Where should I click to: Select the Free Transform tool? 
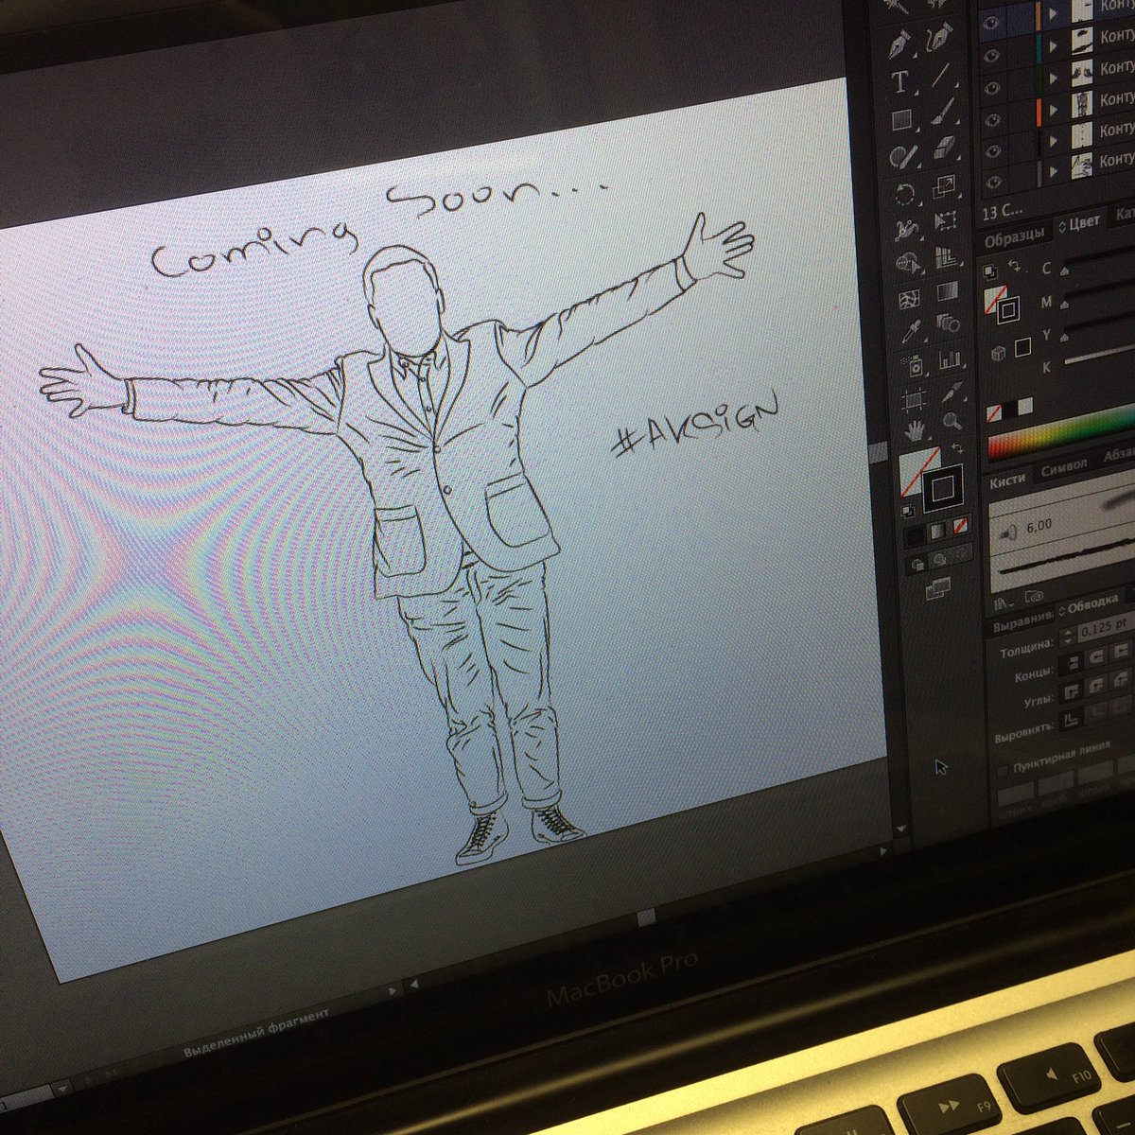(x=946, y=220)
